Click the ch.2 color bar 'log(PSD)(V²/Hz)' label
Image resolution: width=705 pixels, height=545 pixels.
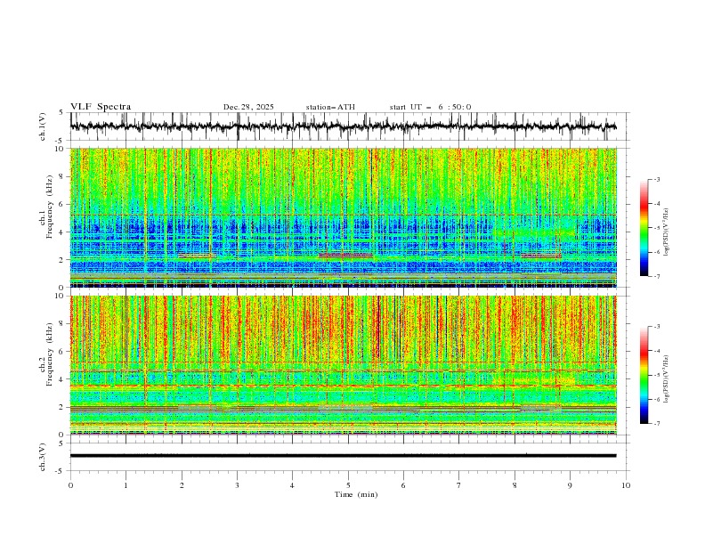(666, 379)
